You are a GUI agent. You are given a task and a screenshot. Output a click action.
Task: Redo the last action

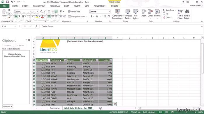(x=18, y=2)
